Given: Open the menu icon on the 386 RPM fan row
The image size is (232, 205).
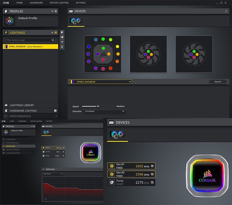Looking at the screenshot, I should pos(63,148).
